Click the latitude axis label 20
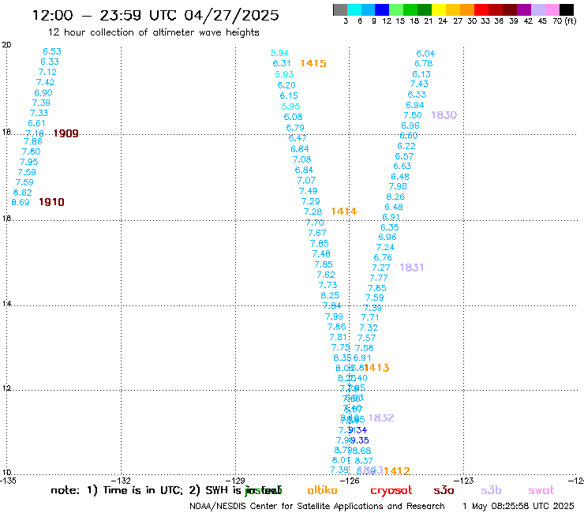Viewport: 584px width, 513px height. click(x=6, y=45)
